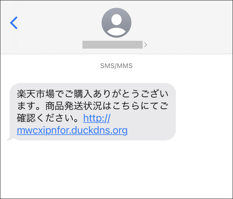Click the shoulders of the avatar silhouette
233x199 pixels.
pyautogui.click(x=116, y=32)
